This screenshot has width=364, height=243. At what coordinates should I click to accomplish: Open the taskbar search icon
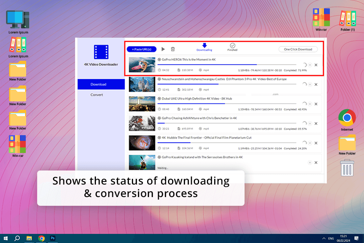click(17, 238)
